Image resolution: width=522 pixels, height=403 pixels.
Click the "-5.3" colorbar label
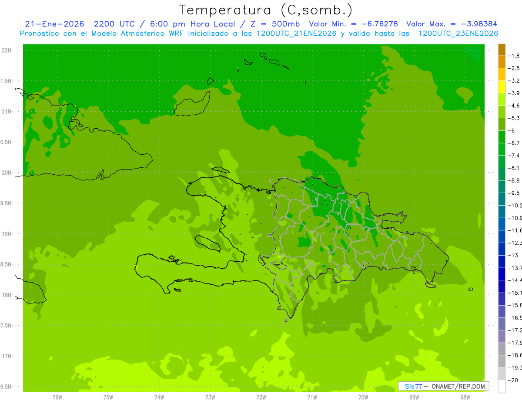pyautogui.click(x=514, y=118)
